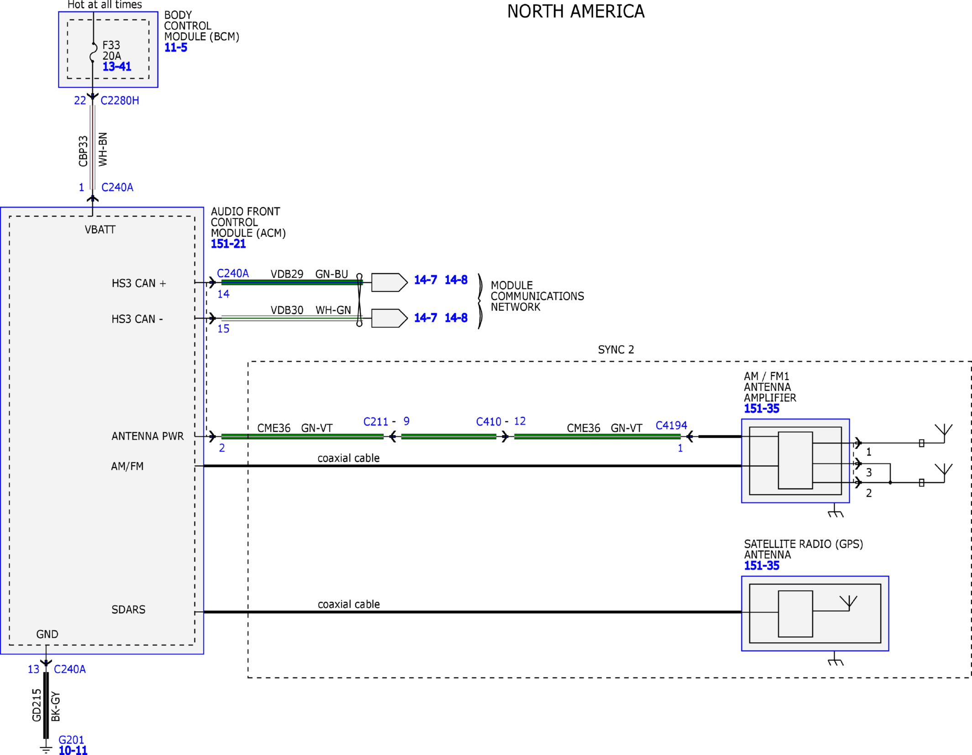This screenshot has height=755, width=972.
Task: Select connector C211 label
Action: pyautogui.click(x=376, y=422)
